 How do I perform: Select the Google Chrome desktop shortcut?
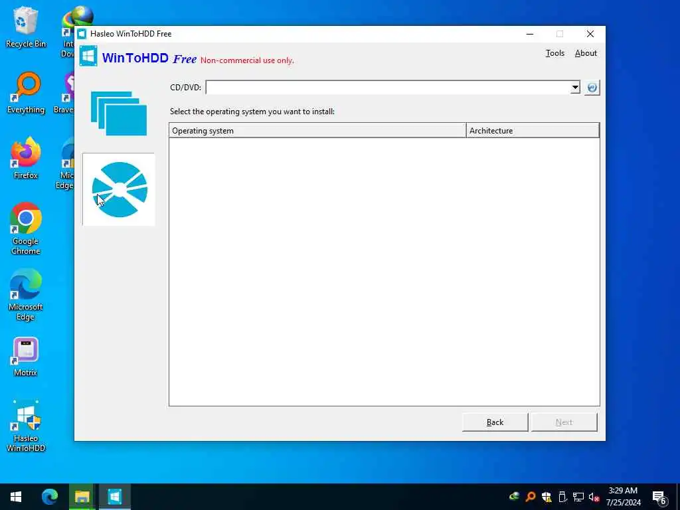tap(26, 229)
